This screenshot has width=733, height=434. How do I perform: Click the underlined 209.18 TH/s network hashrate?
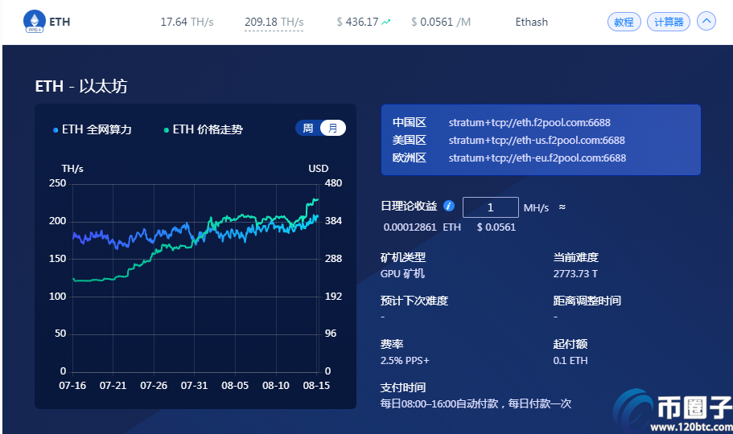[274, 22]
